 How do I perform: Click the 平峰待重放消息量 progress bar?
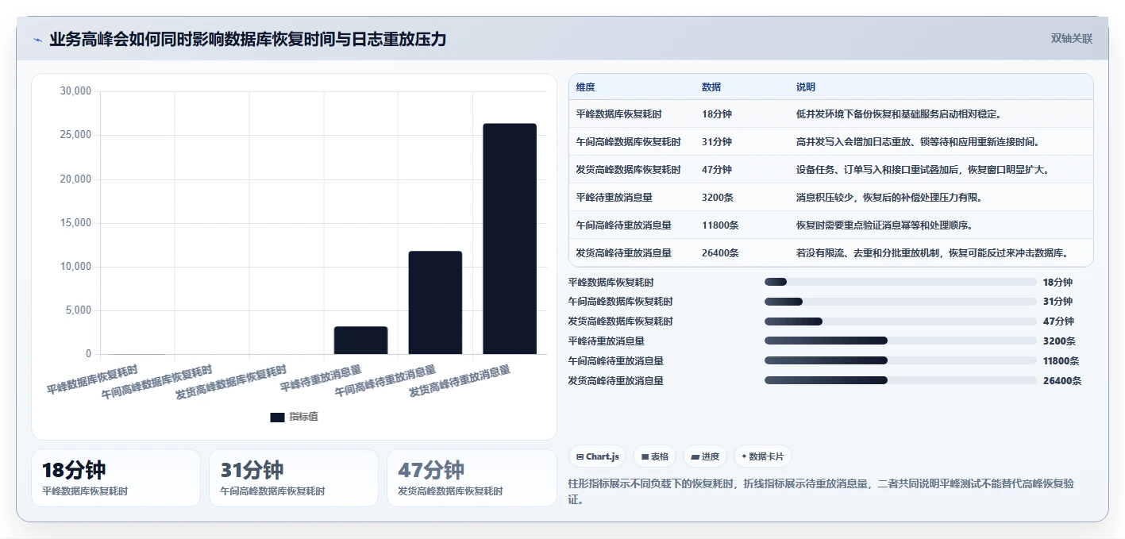pyautogui.click(x=900, y=341)
